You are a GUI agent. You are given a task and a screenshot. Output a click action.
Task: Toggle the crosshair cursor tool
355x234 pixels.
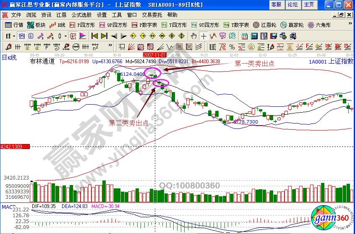tap(204, 36)
